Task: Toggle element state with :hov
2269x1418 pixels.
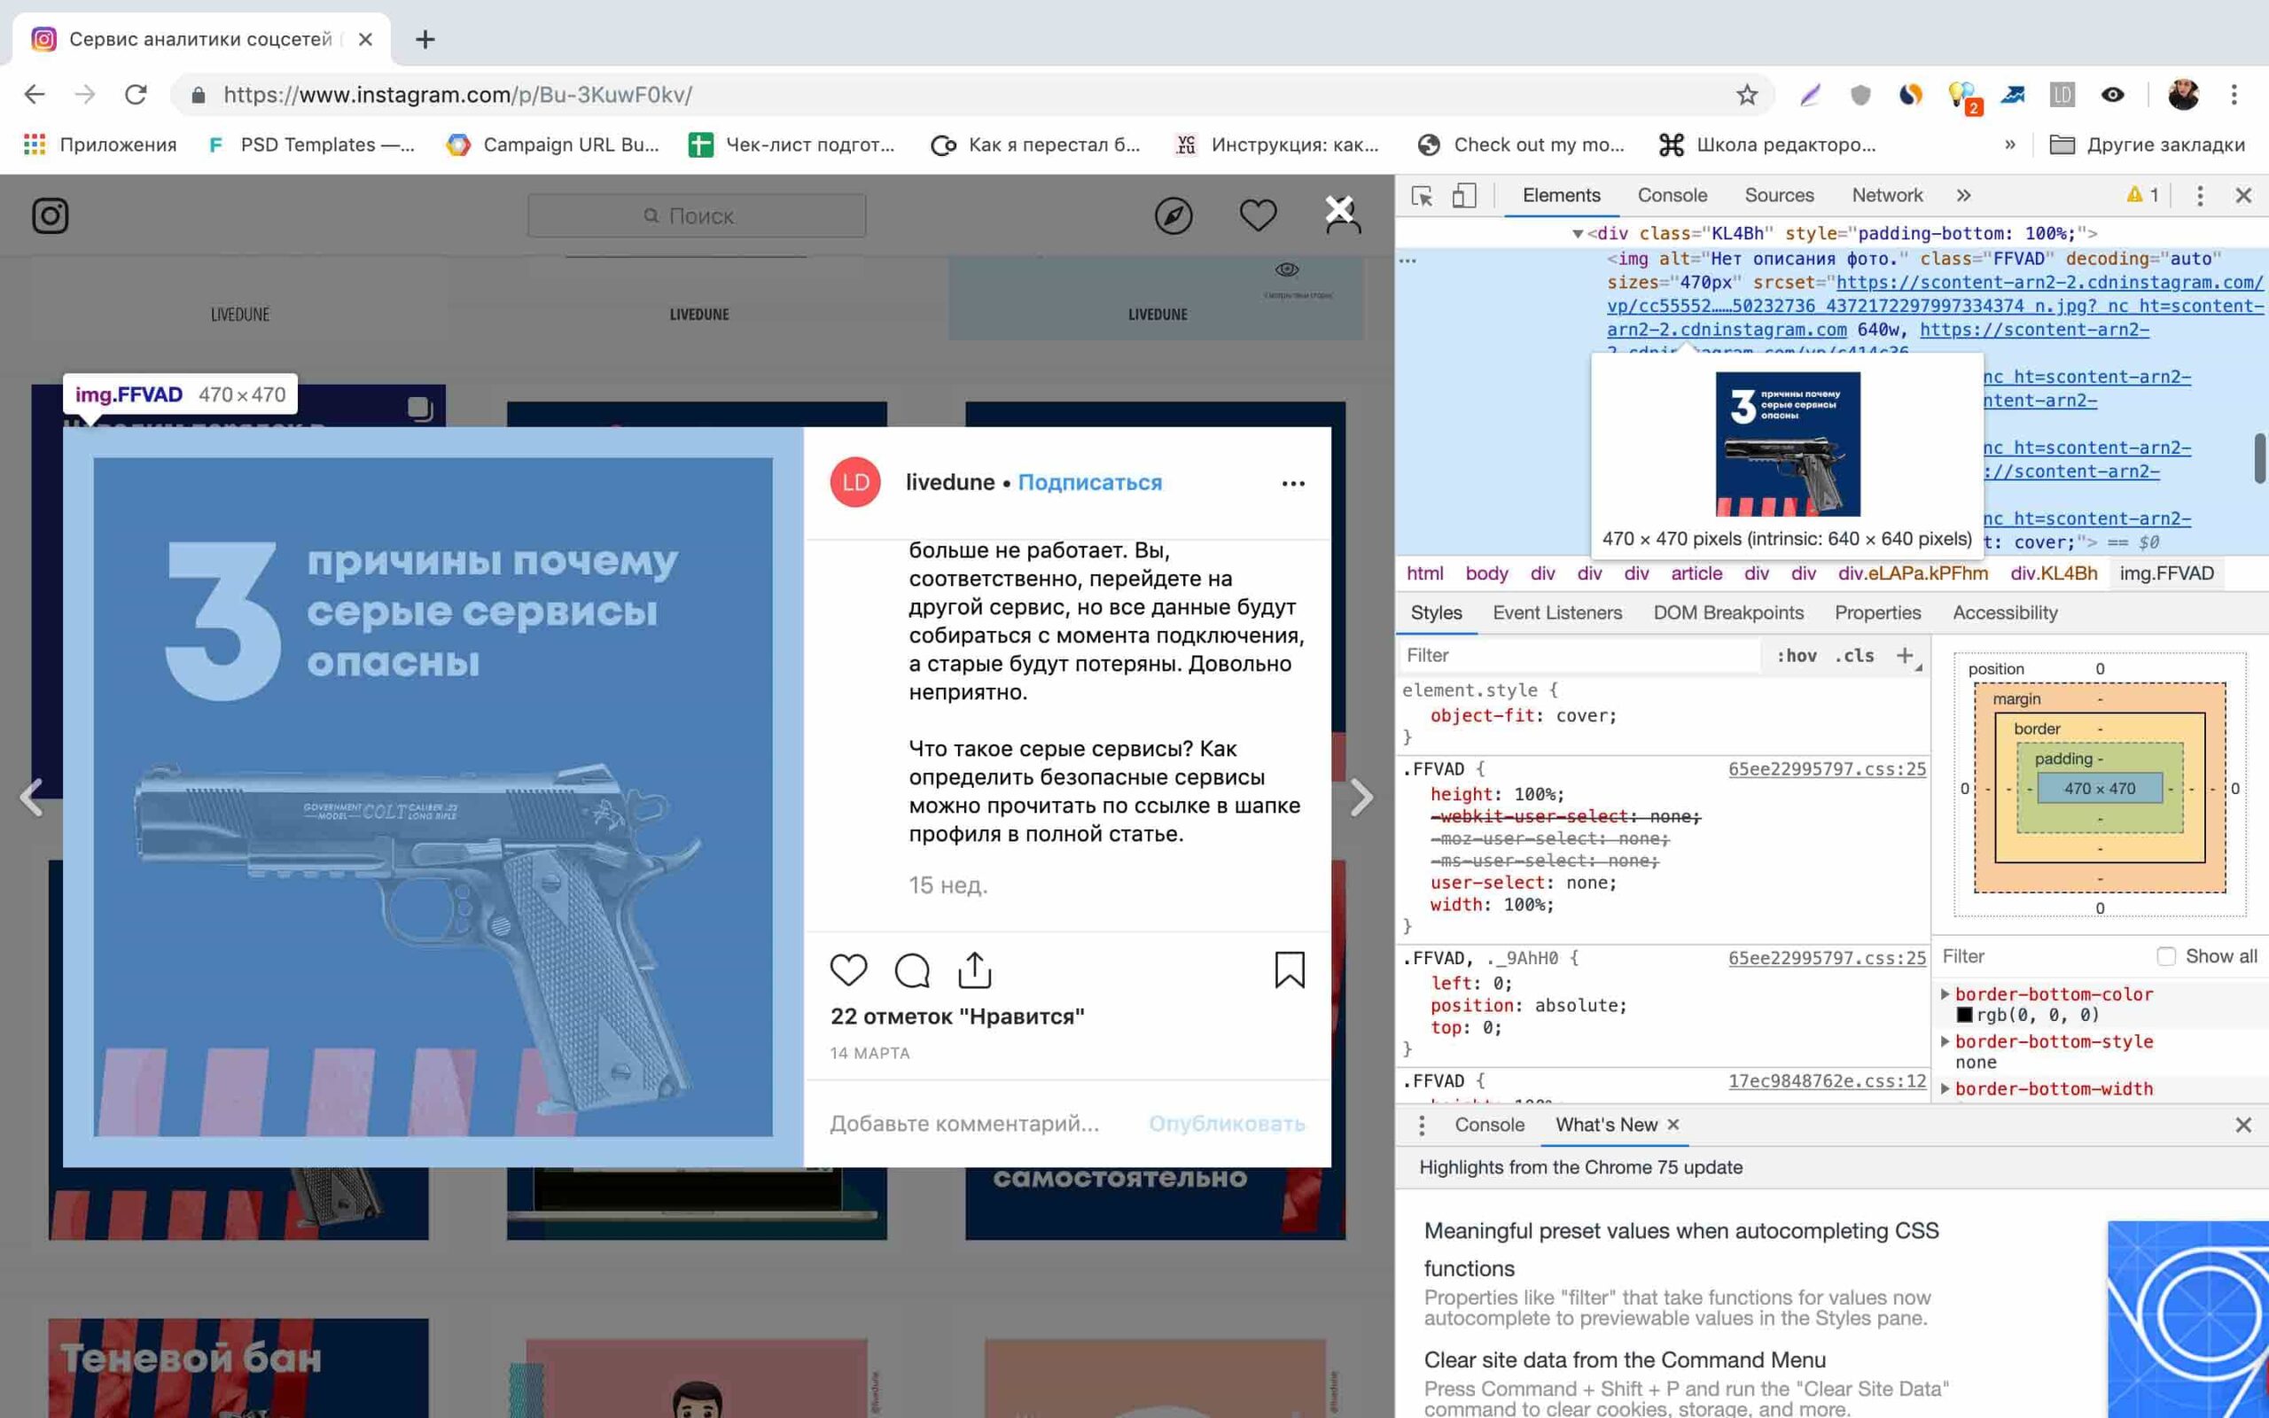Action: [x=1796, y=656]
